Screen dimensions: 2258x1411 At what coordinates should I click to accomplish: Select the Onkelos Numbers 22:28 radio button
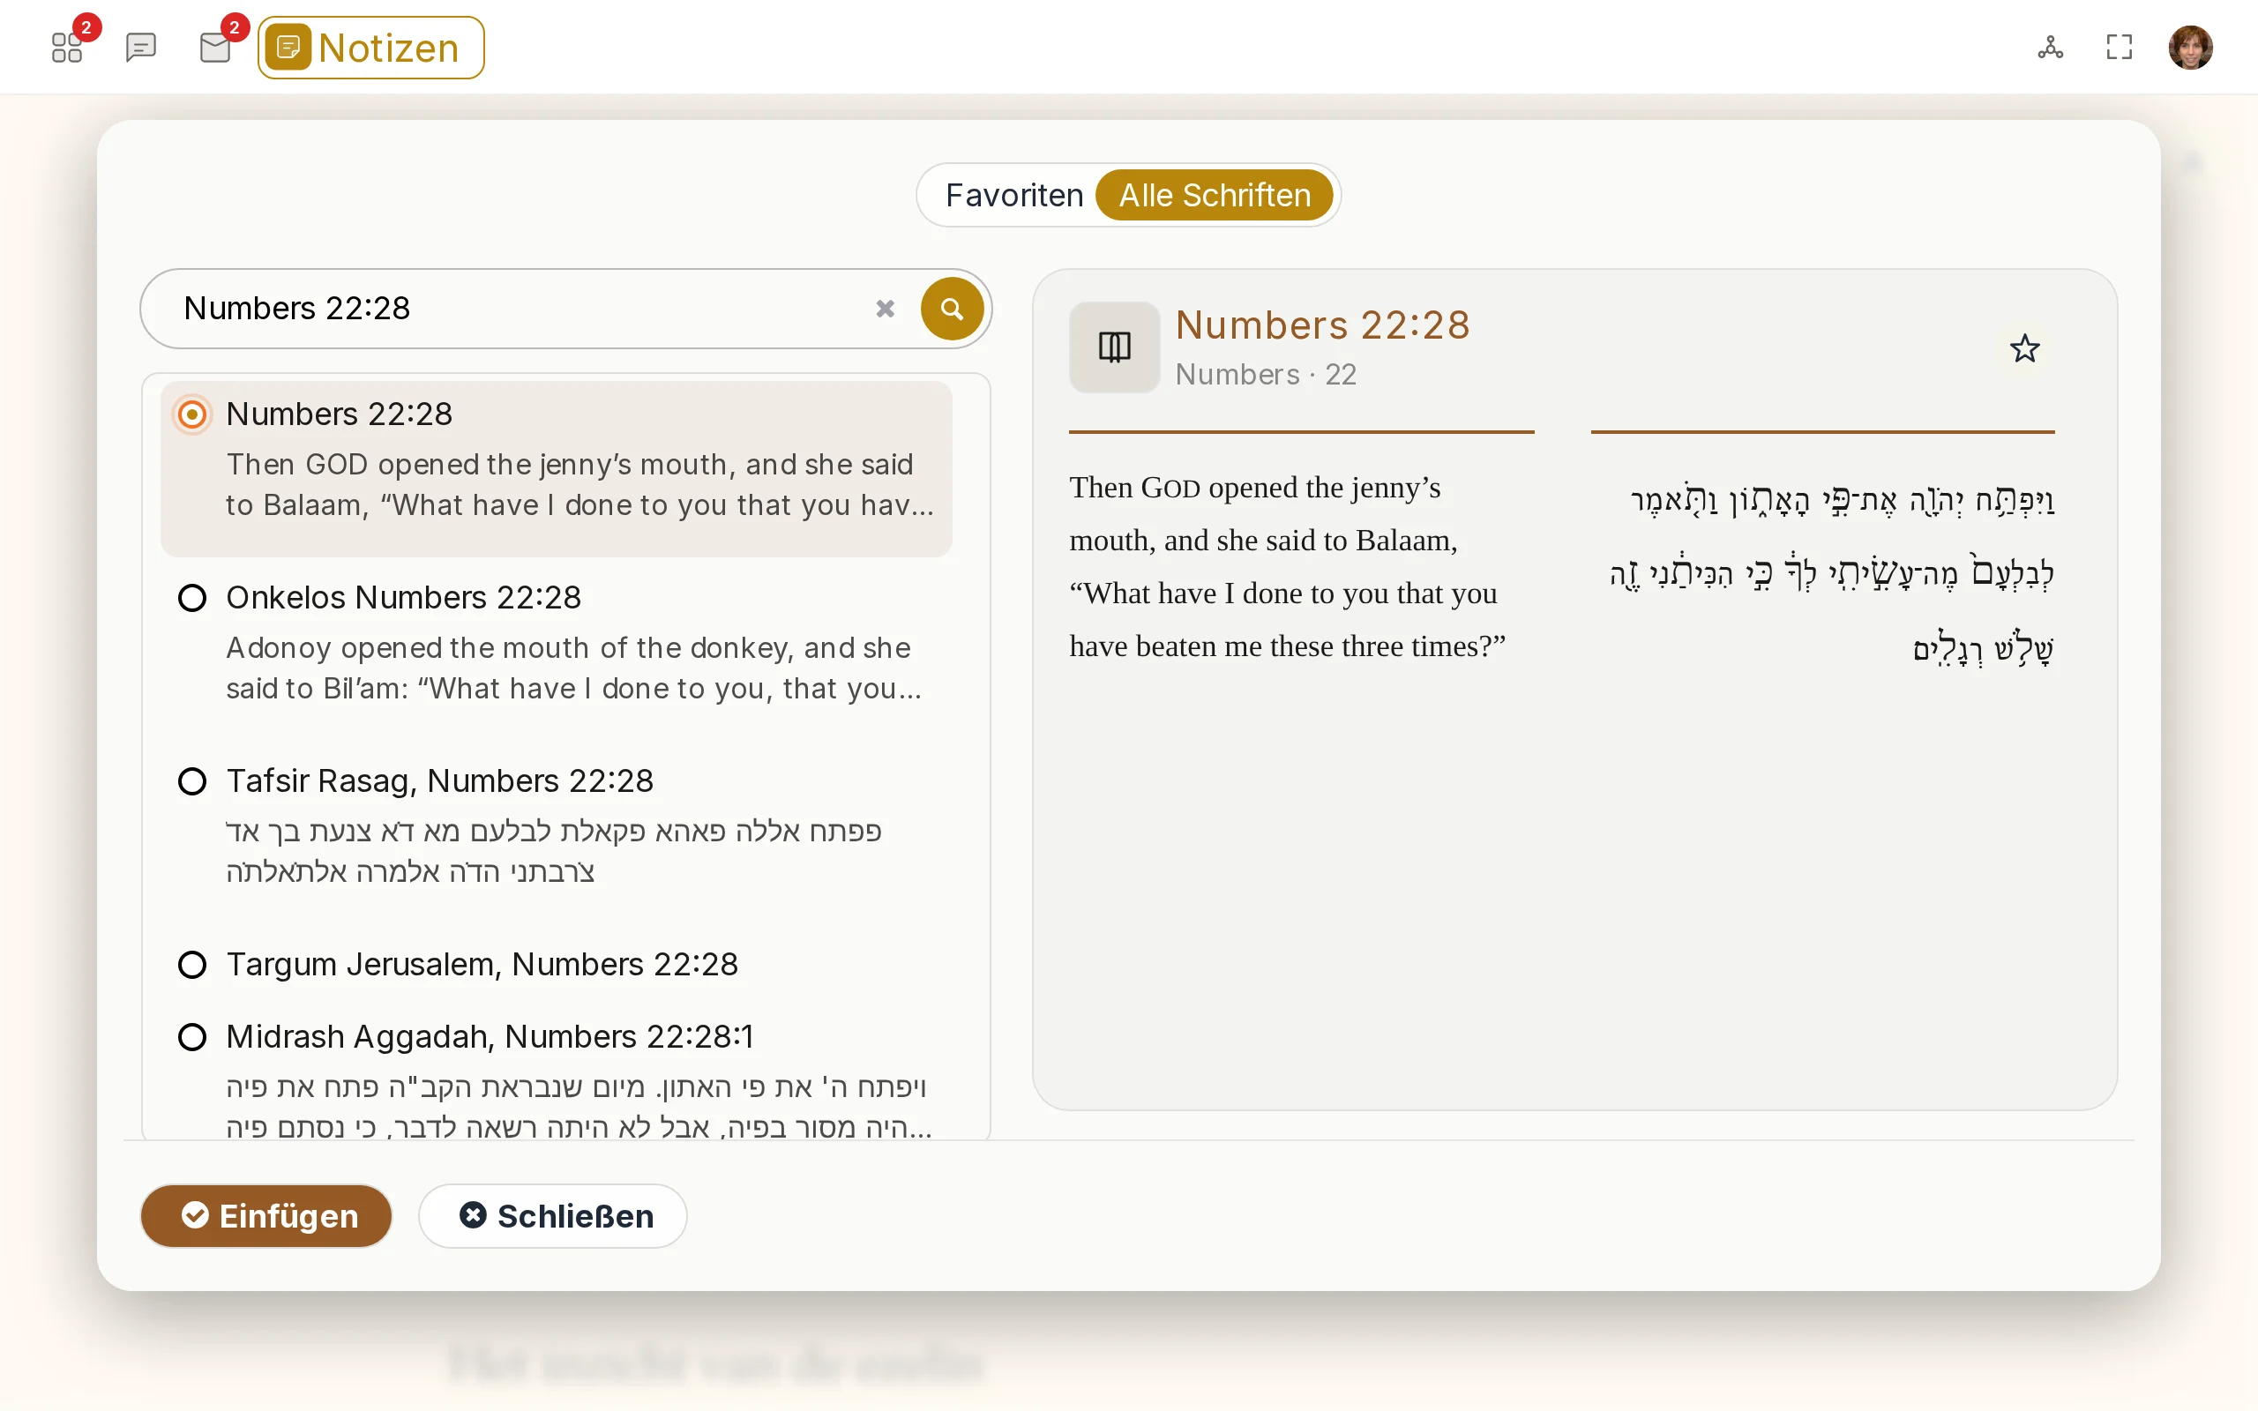coord(192,597)
